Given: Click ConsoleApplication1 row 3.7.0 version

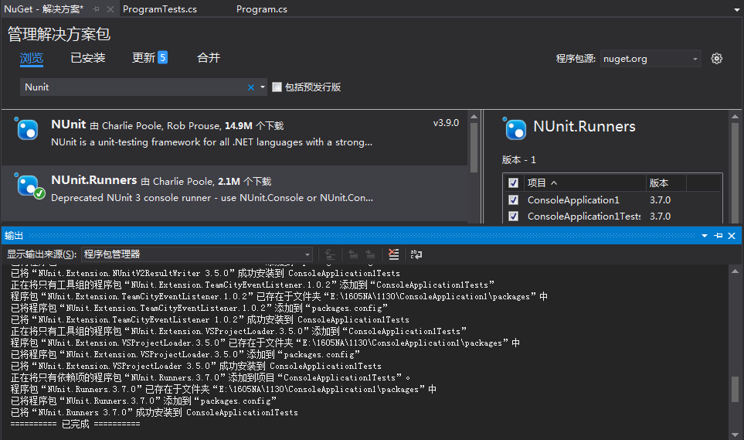Looking at the screenshot, I should point(660,200).
